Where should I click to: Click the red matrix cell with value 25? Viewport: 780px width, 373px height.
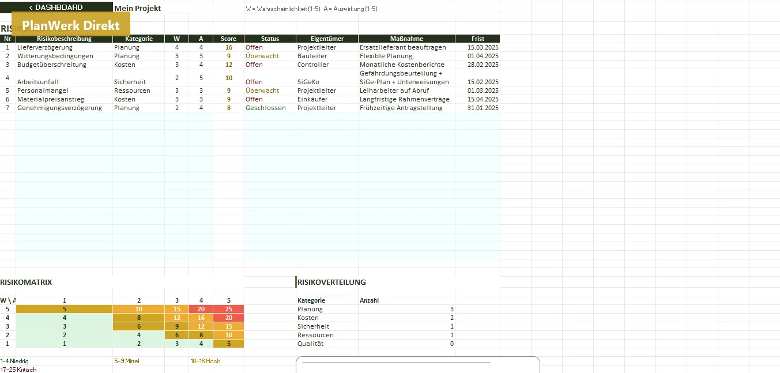pyautogui.click(x=229, y=309)
